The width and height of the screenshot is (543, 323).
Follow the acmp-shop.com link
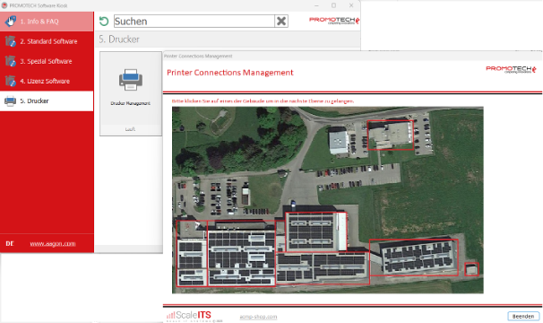click(x=258, y=317)
